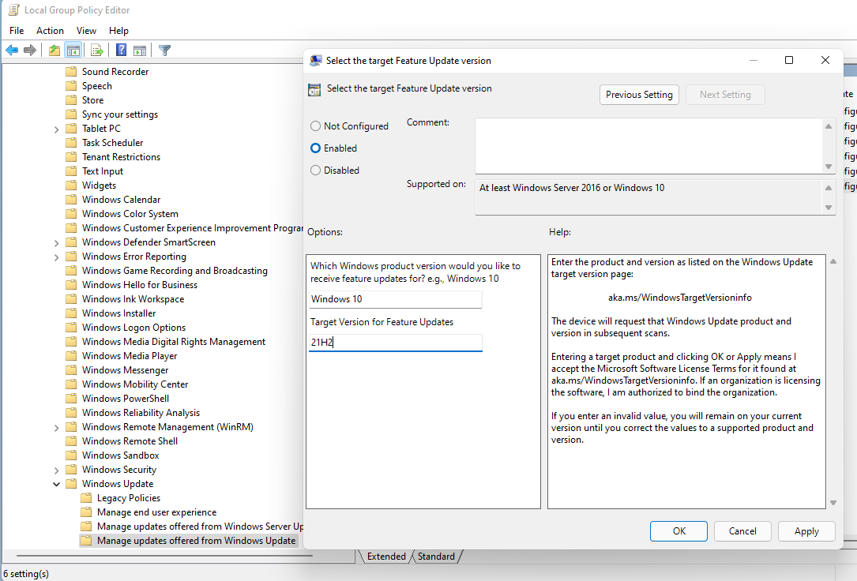Click the Apply button
This screenshot has height=581, width=857.
point(806,530)
